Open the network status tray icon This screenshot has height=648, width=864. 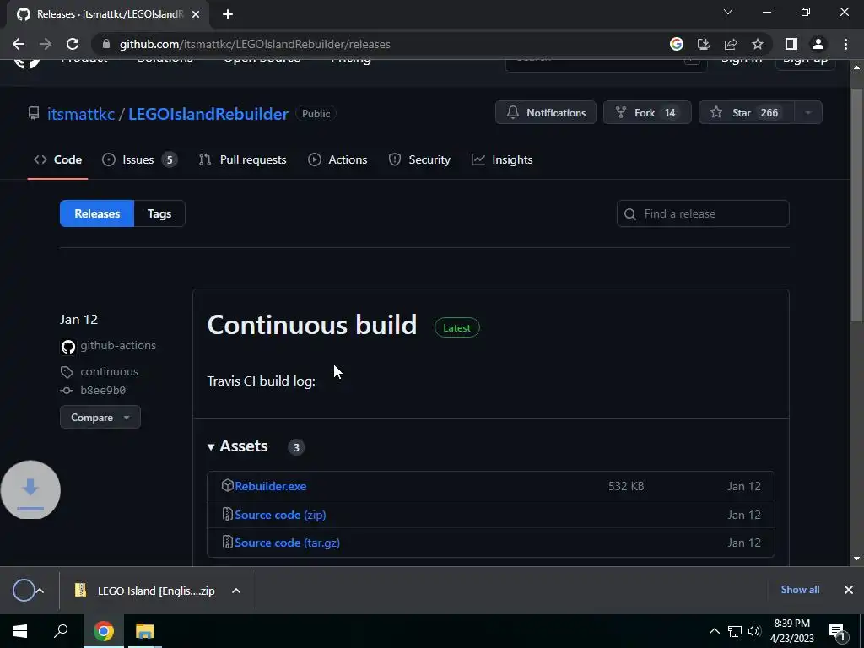pyautogui.click(x=735, y=631)
